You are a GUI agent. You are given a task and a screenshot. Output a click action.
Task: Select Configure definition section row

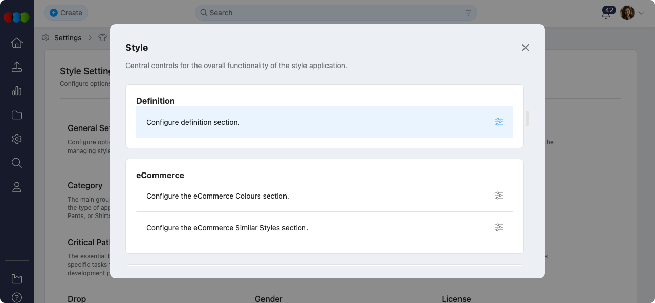point(307,122)
